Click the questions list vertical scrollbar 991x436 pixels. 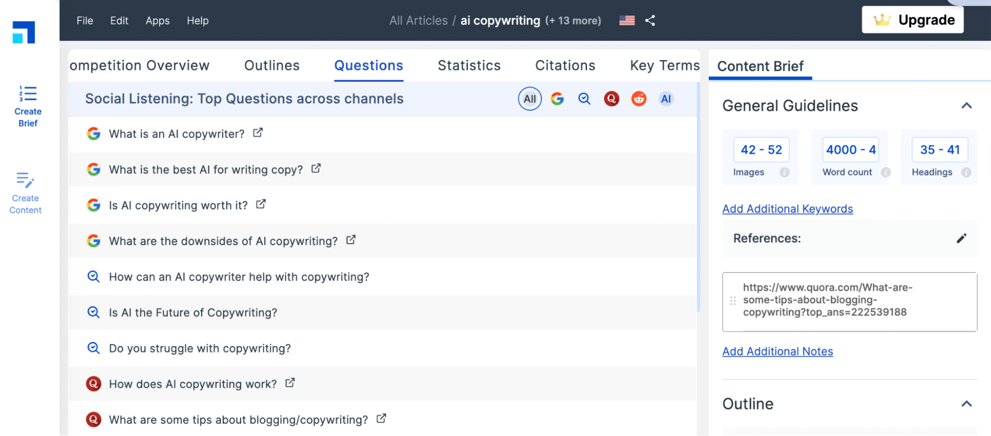point(698,198)
